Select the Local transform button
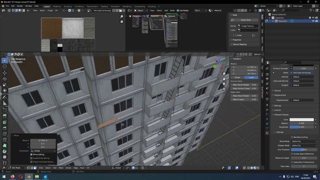This screenshot has width=320, height=180. pyautogui.click(x=251, y=77)
